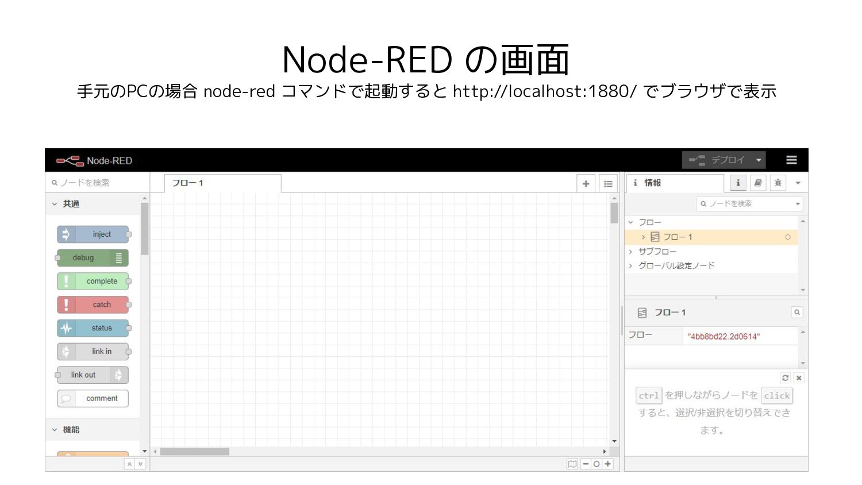This screenshot has height=485, width=862.
Task: Close the tips box
Action: [799, 378]
